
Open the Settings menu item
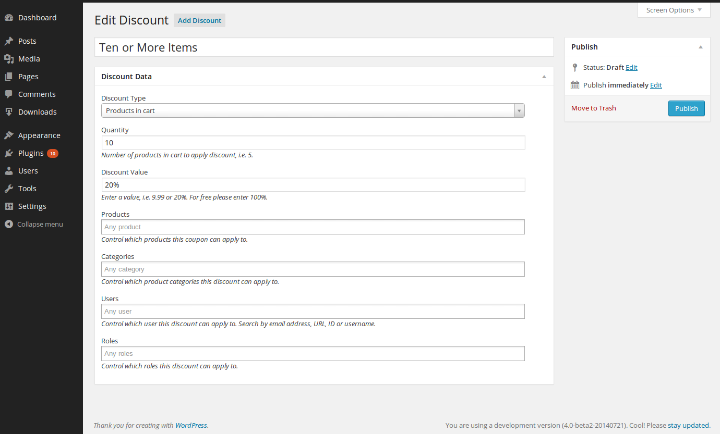point(32,206)
